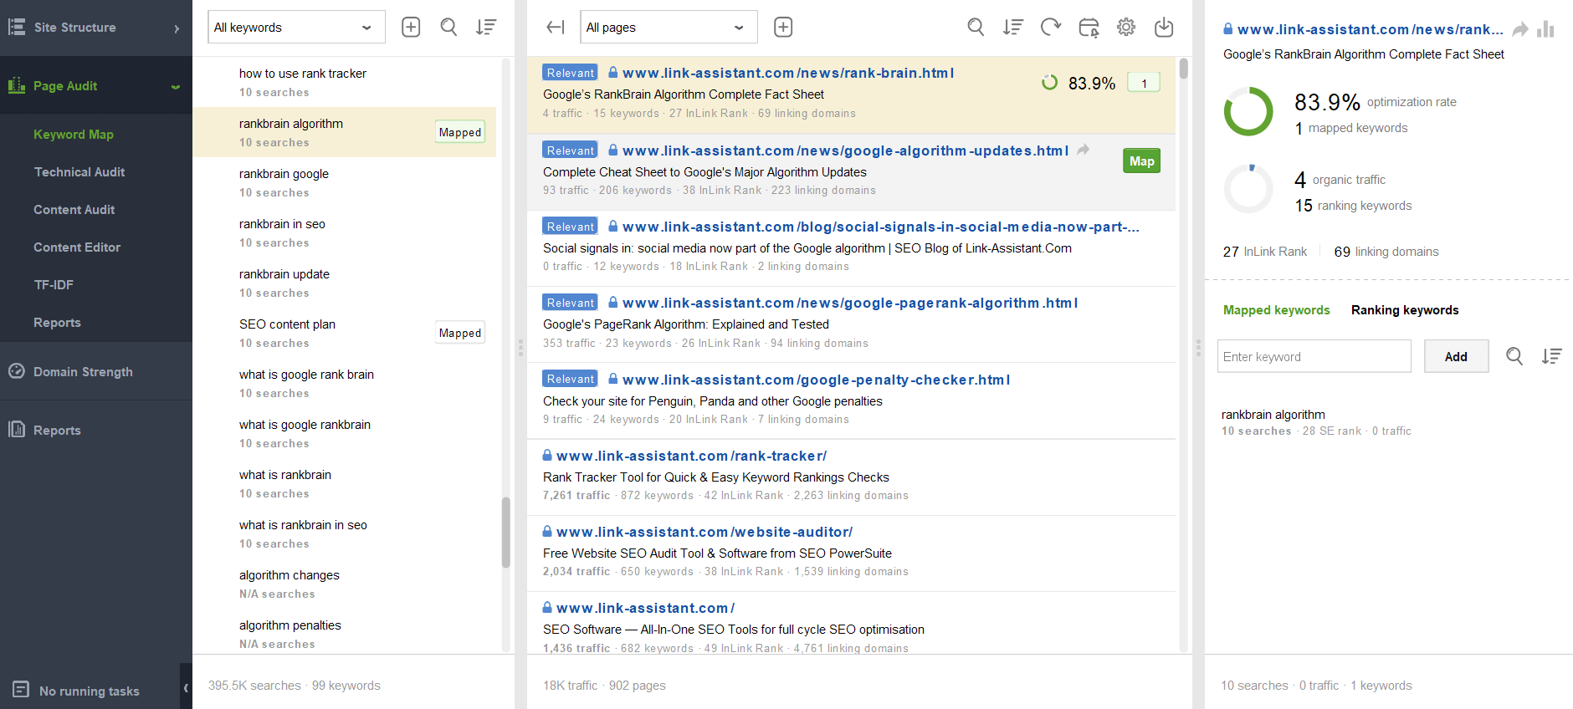
Task: Click the add keyword plus icon
Action: point(411,28)
